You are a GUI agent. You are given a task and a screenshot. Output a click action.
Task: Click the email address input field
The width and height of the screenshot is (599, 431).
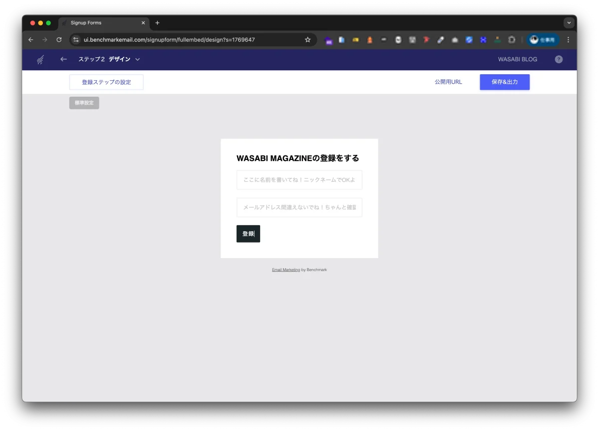[x=299, y=207]
